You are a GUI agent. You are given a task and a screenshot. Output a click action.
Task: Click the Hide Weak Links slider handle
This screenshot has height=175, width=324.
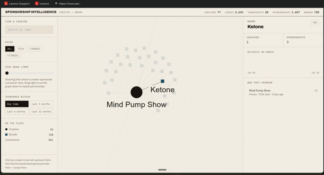tap(7, 73)
